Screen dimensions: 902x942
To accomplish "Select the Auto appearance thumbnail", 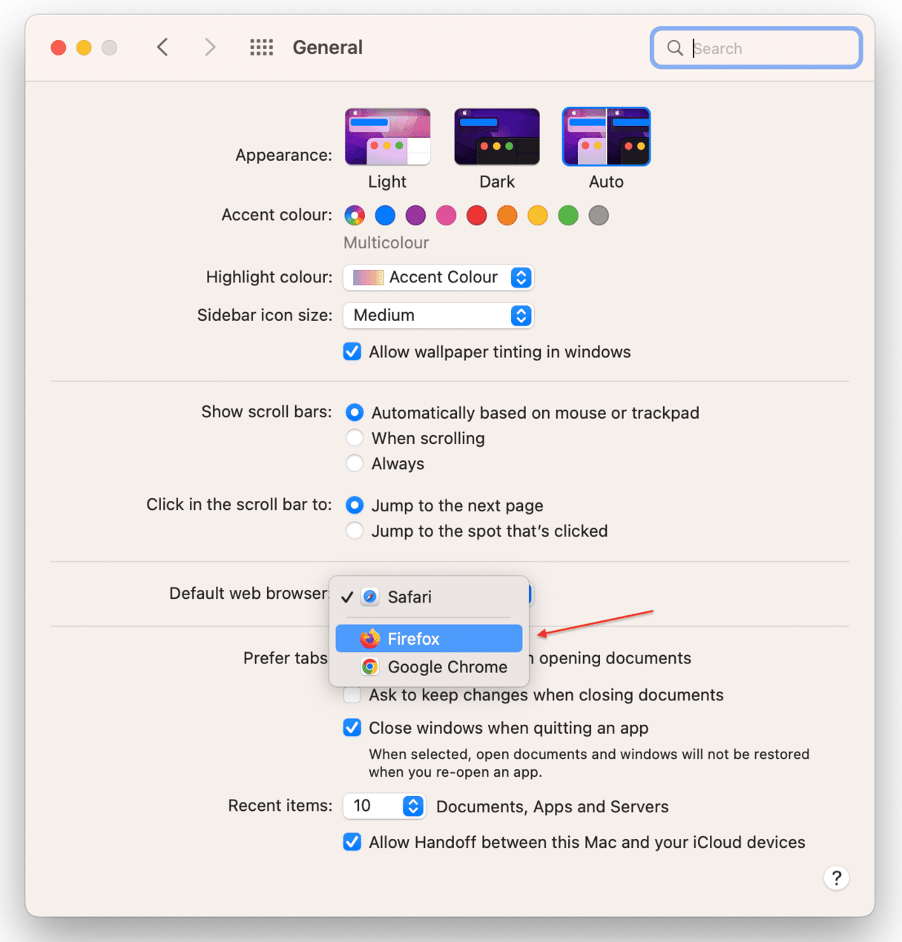I will [x=606, y=136].
